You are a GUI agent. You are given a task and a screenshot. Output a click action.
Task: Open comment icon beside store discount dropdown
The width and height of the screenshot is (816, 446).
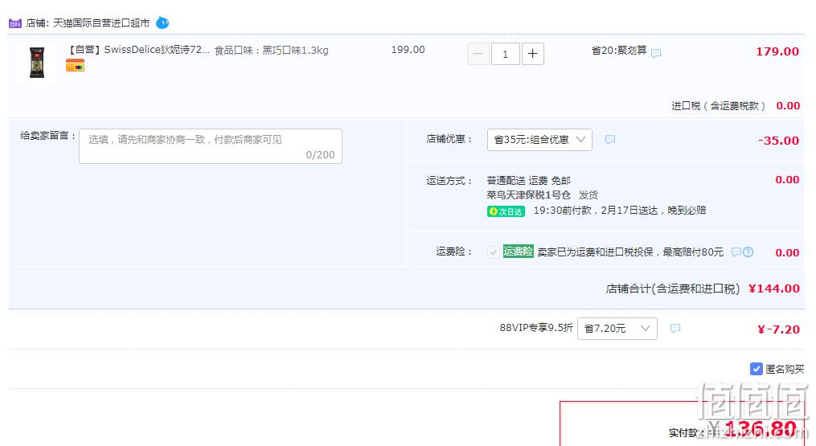(610, 140)
